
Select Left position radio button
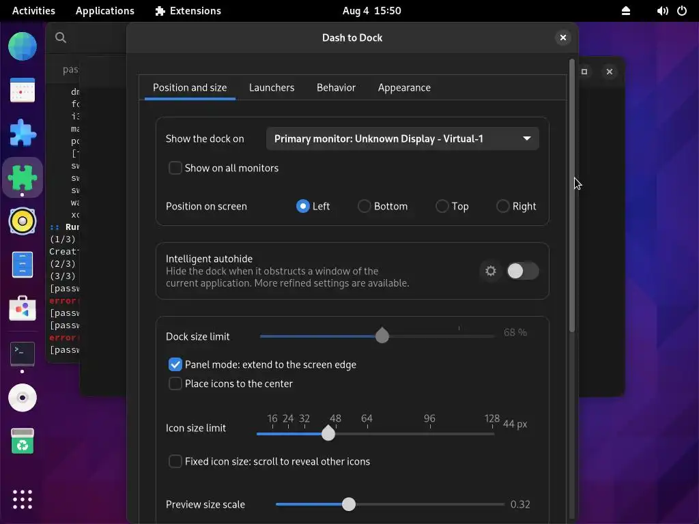point(302,206)
